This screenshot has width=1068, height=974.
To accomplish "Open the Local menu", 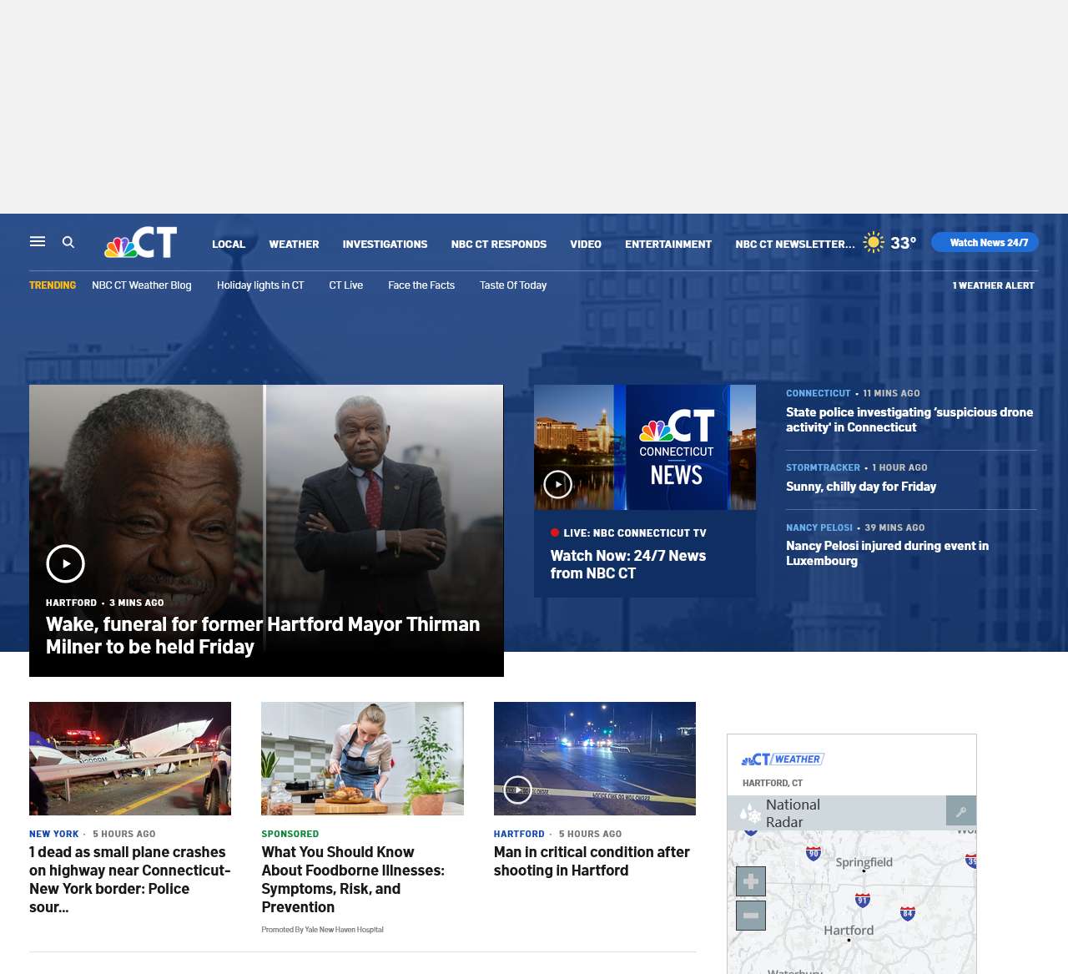I will coord(229,244).
